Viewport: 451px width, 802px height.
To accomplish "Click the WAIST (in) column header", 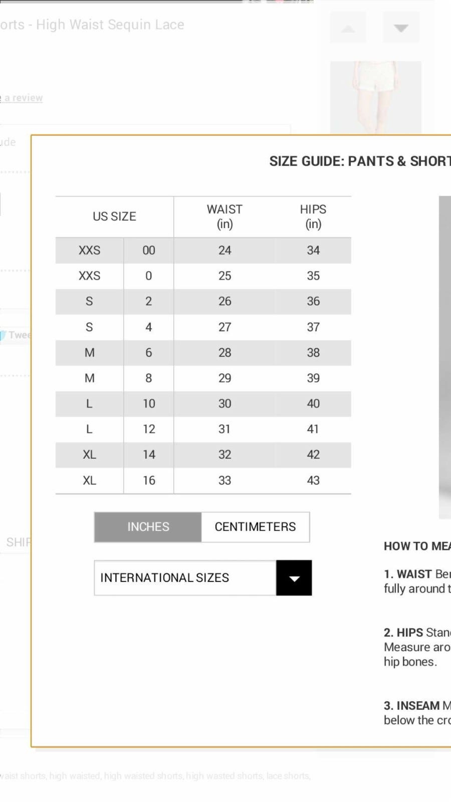I will point(224,217).
